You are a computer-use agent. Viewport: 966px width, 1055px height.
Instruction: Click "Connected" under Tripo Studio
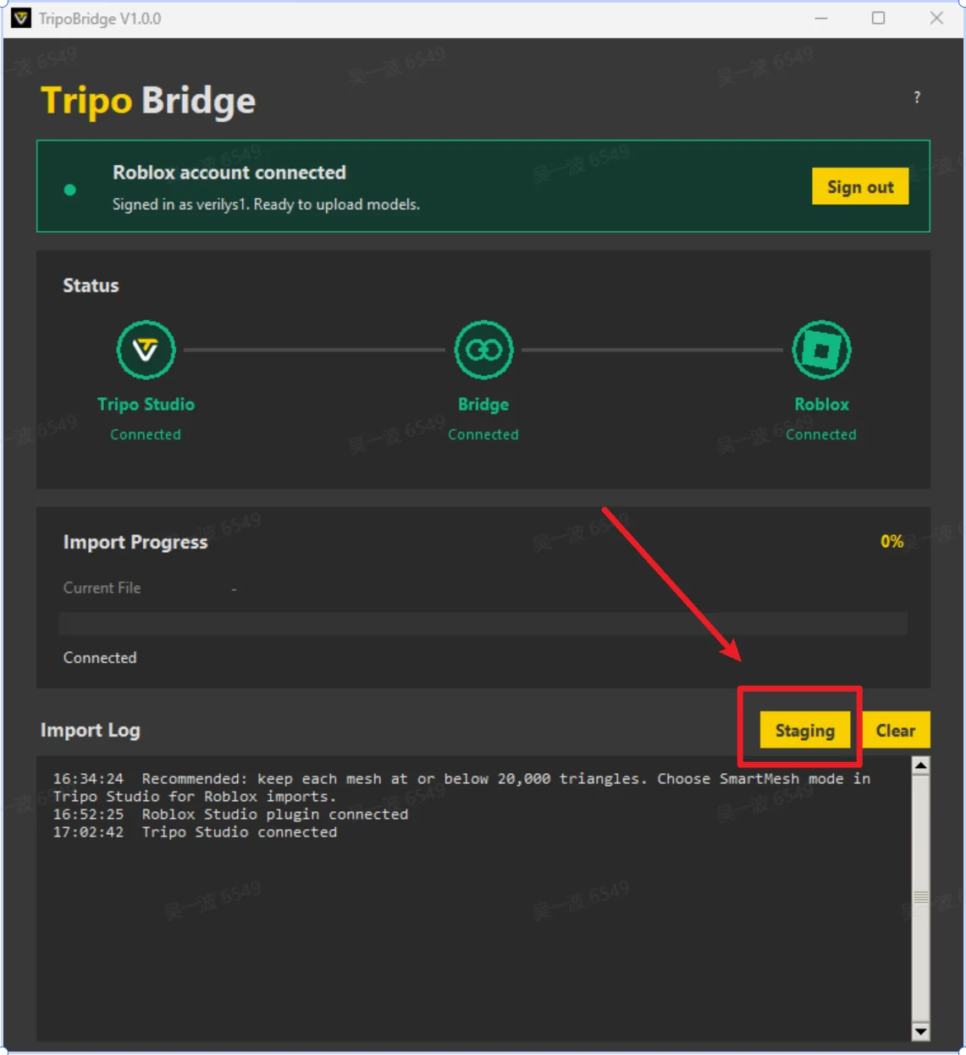coord(146,434)
